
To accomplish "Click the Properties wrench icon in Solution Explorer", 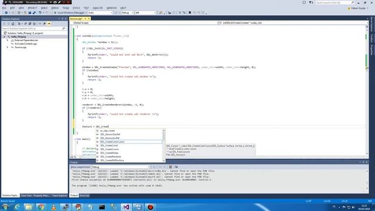I will pyautogui.click(x=45, y=23).
